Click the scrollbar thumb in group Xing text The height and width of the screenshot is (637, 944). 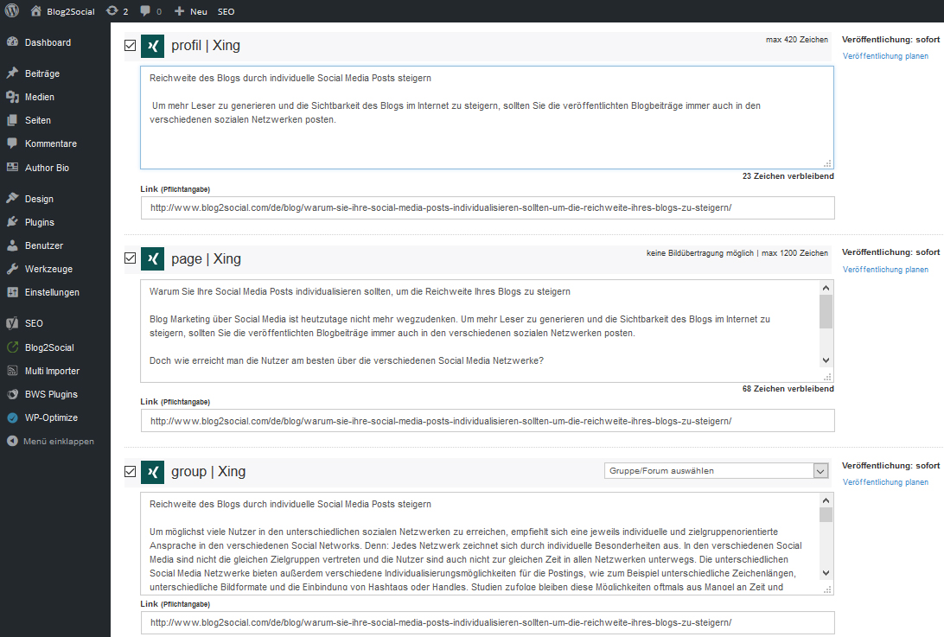pyautogui.click(x=826, y=515)
